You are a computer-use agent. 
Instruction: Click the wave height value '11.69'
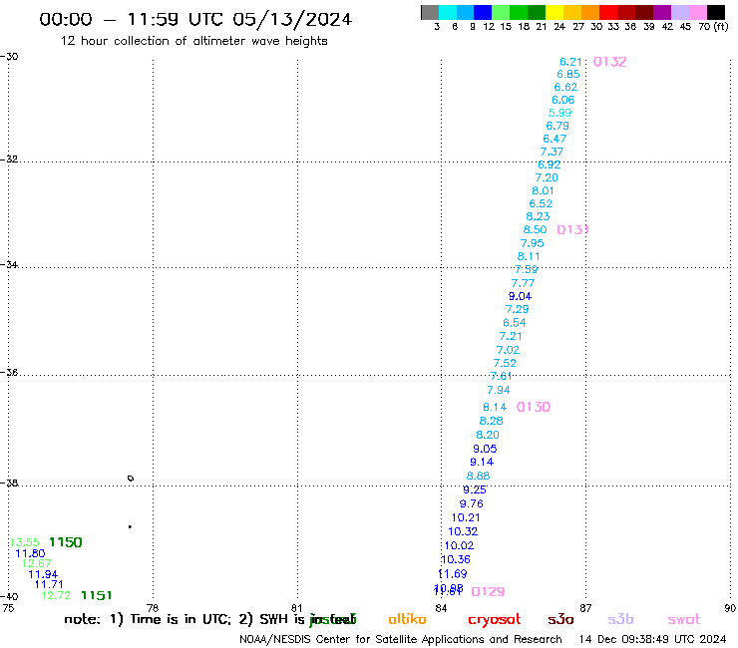(x=453, y=574)
